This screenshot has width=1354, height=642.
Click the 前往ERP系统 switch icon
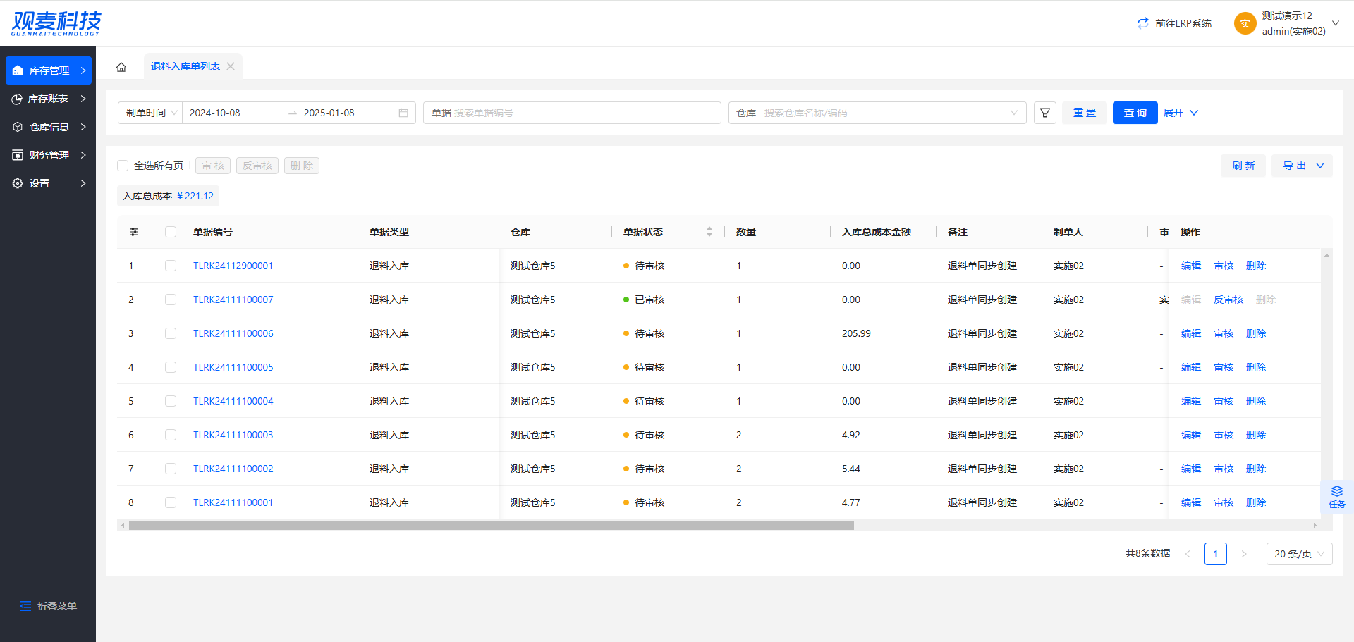(x=1142, y=23)
